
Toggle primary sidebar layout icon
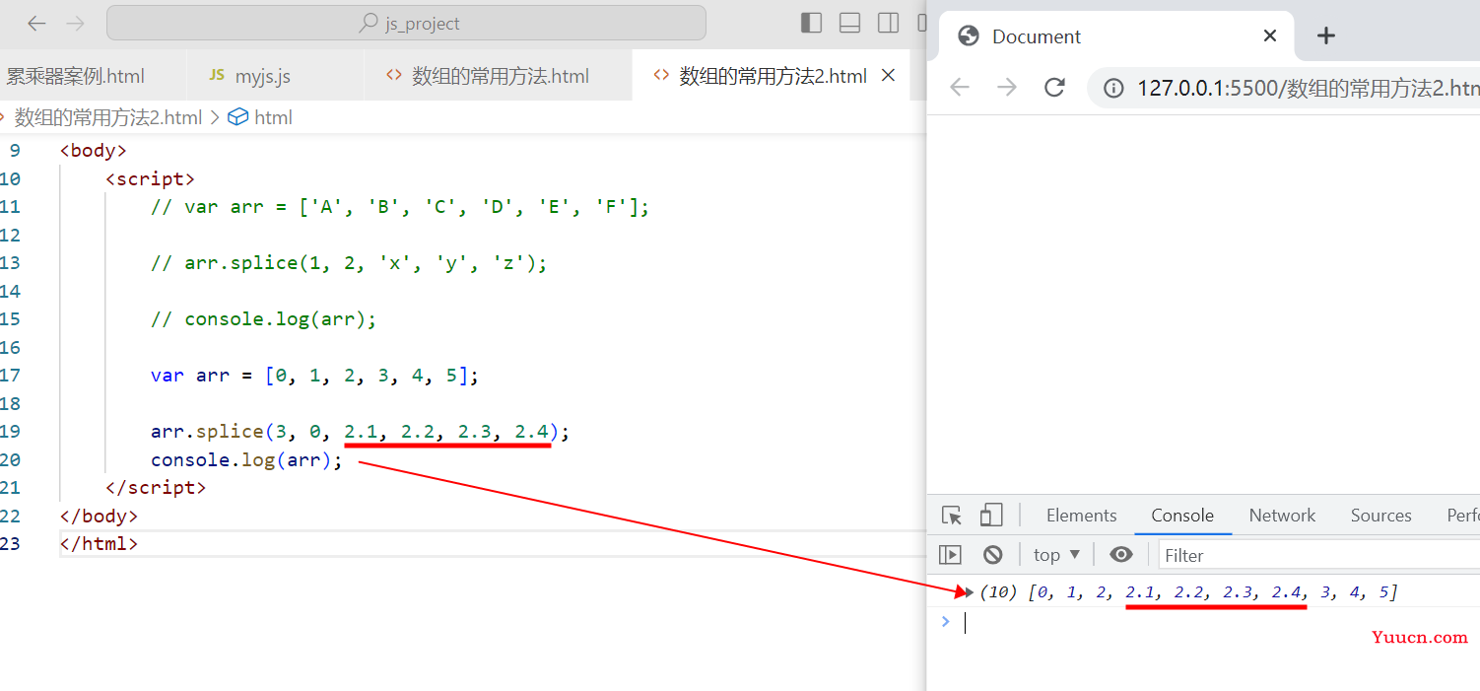(x=811, y=23)
